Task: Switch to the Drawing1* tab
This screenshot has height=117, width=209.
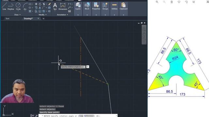Action: pyautogui.click(x=28, y=19)
